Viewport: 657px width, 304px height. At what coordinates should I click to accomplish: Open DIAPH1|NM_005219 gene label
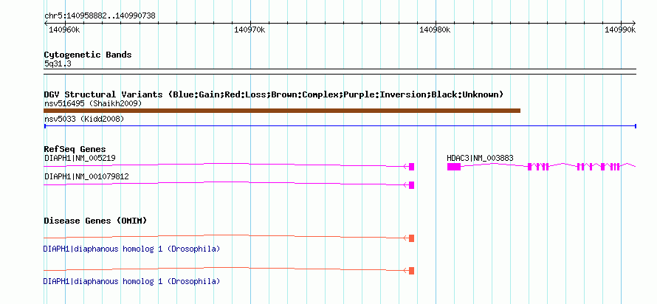tap(80, 159)
